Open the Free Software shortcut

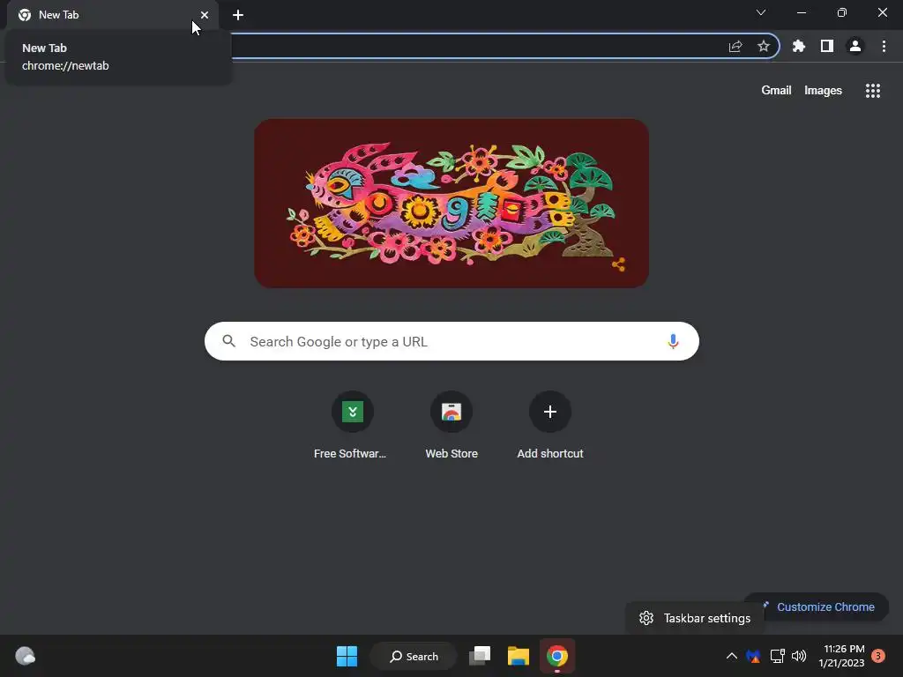[x=352, y=426]
